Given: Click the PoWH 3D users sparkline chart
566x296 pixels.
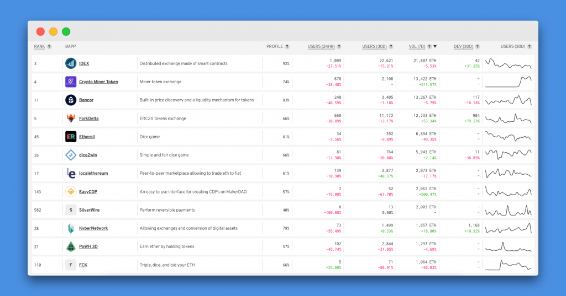Looking at the screenshot, I should coord(509,247).
